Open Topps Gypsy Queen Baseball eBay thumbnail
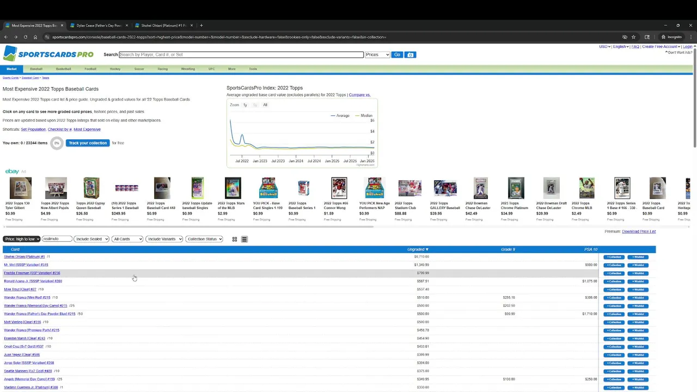Viewport: 697px width, 392px height. point(91,188)
